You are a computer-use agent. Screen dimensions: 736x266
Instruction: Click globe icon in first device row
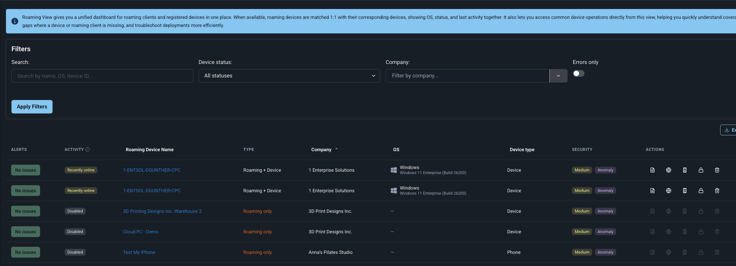669,170
